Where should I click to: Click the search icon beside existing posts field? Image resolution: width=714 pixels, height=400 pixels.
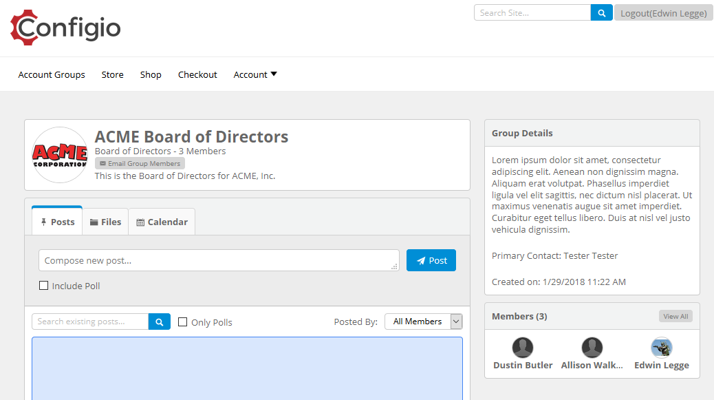(159, 322)
